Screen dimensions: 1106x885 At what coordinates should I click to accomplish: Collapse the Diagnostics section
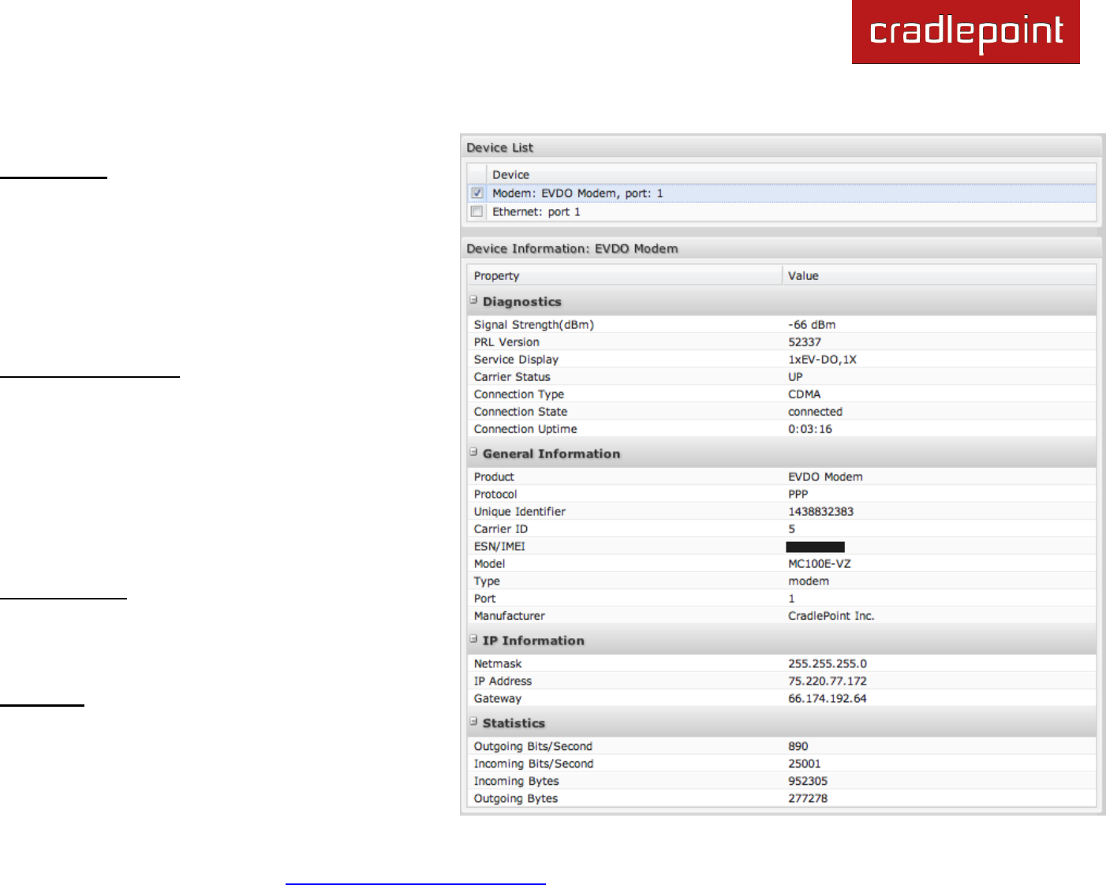(473, 301)
